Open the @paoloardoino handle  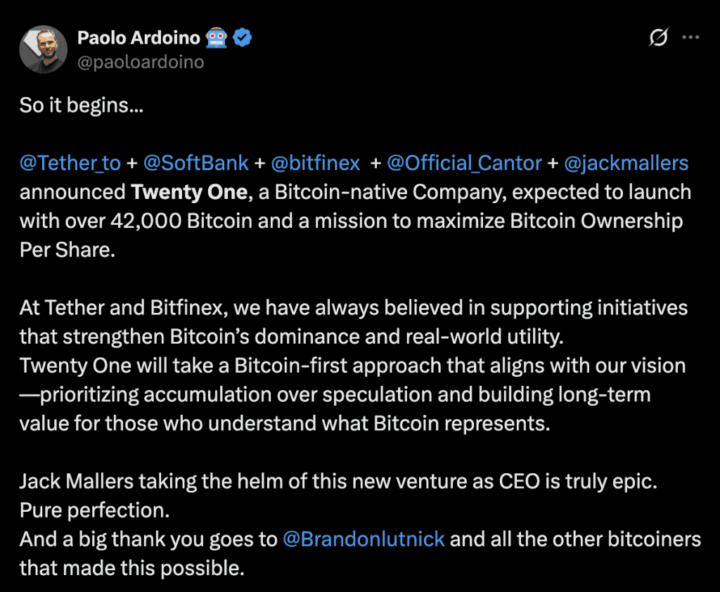pos(141,62)
